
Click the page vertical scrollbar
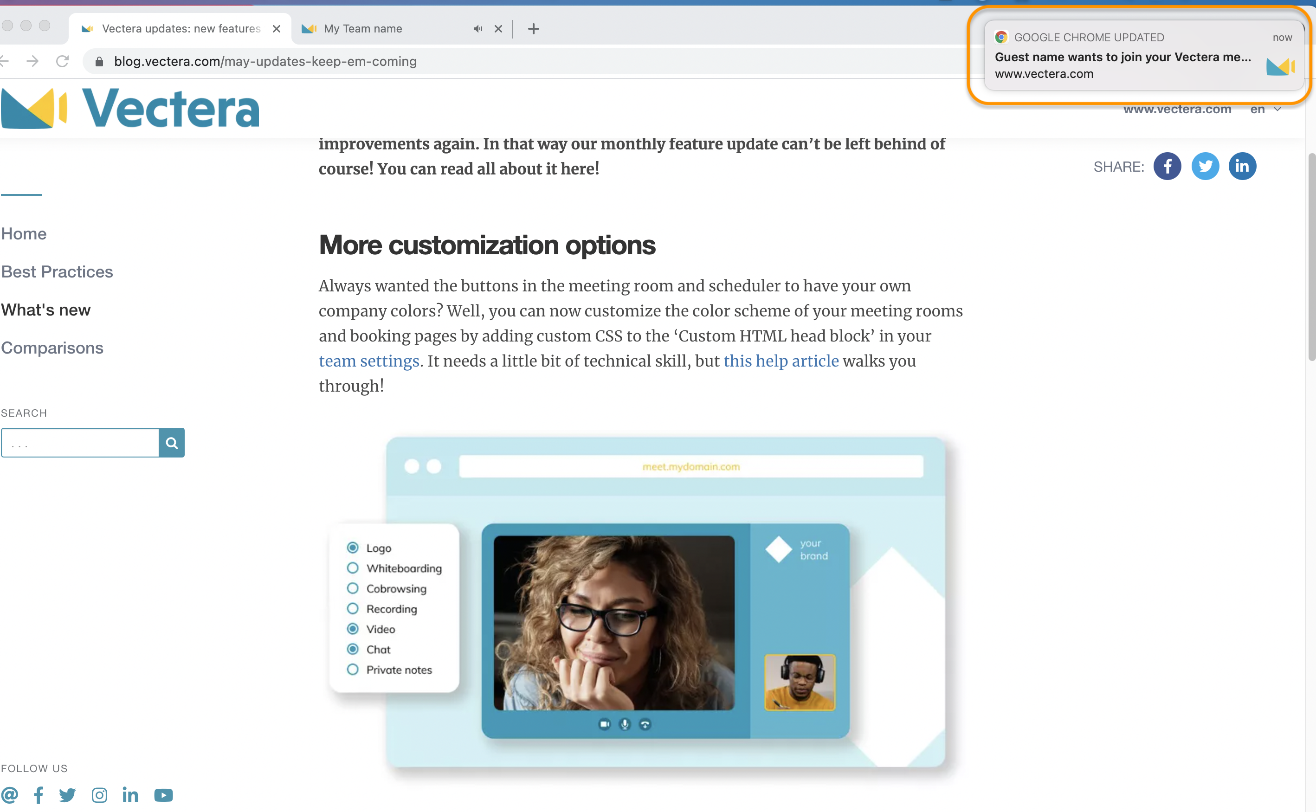click(x=1311, y=258)
